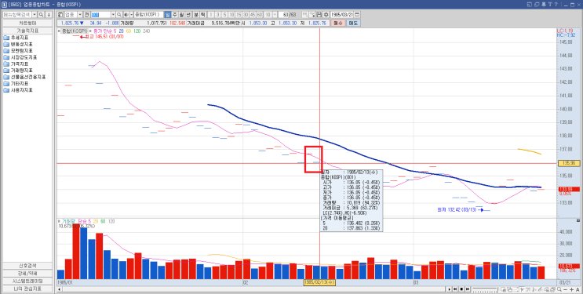This screenshot has width=583, height=294.
Task: Click the save chart disk icon
Action: click(319, 15)
